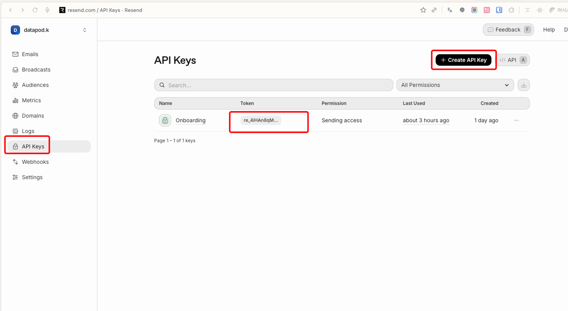Open the browser translate icon

click(449, 10)
